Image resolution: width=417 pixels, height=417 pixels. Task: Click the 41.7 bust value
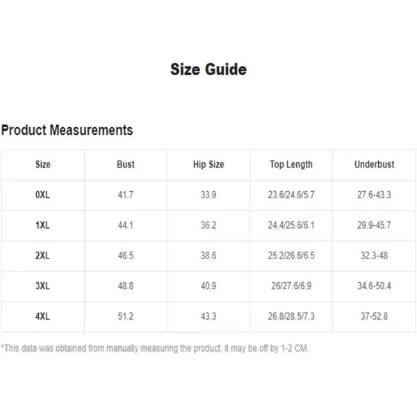pyautogui.click(x=126, y=195)
